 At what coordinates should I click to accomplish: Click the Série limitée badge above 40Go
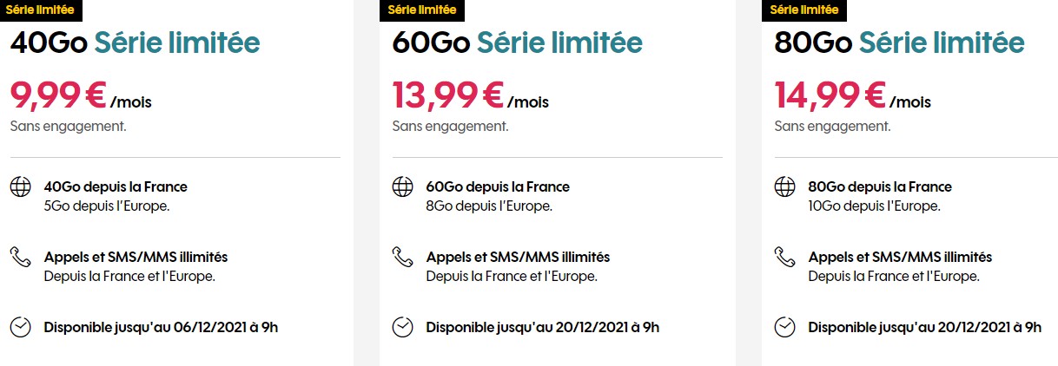click(40, 10)
